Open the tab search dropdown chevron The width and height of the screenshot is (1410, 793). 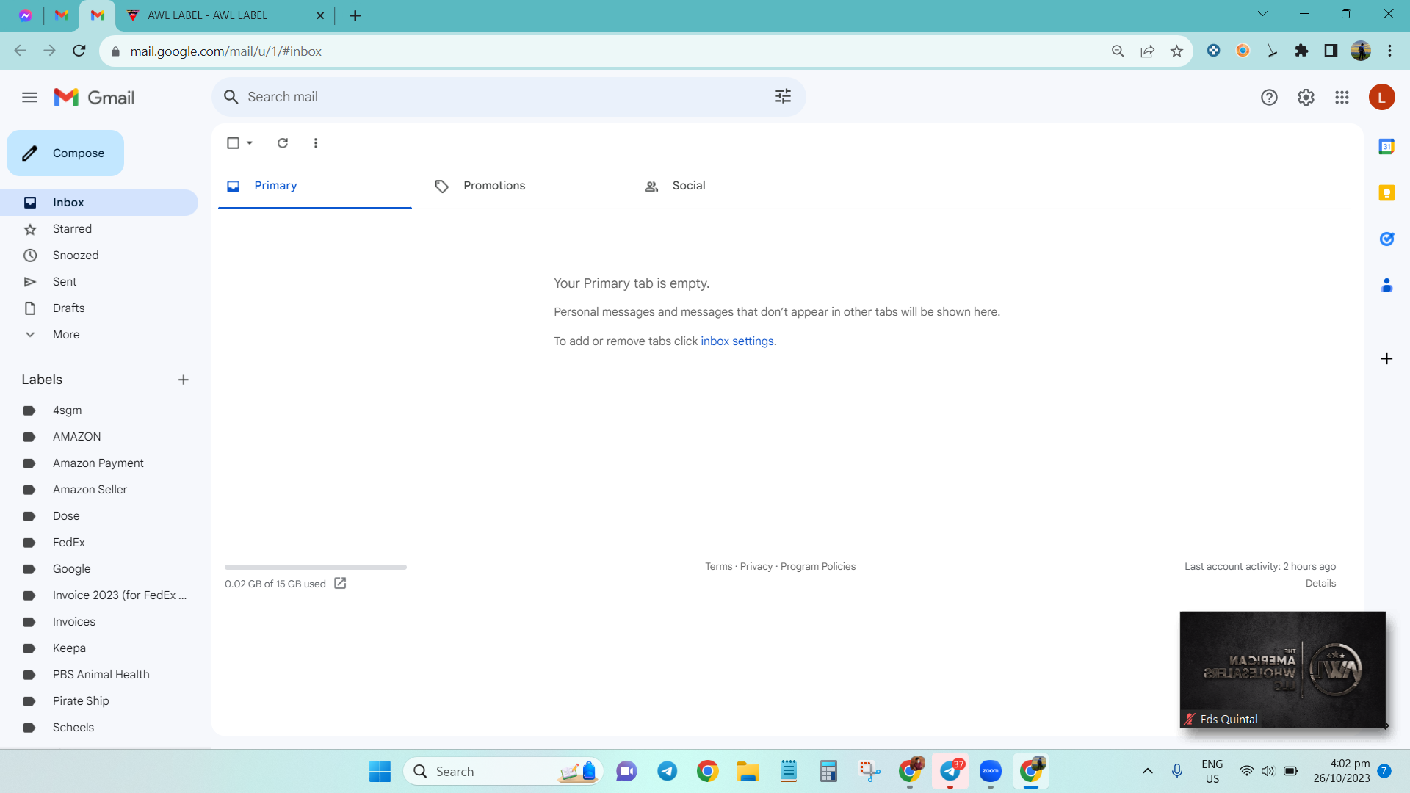(1262, 14)
